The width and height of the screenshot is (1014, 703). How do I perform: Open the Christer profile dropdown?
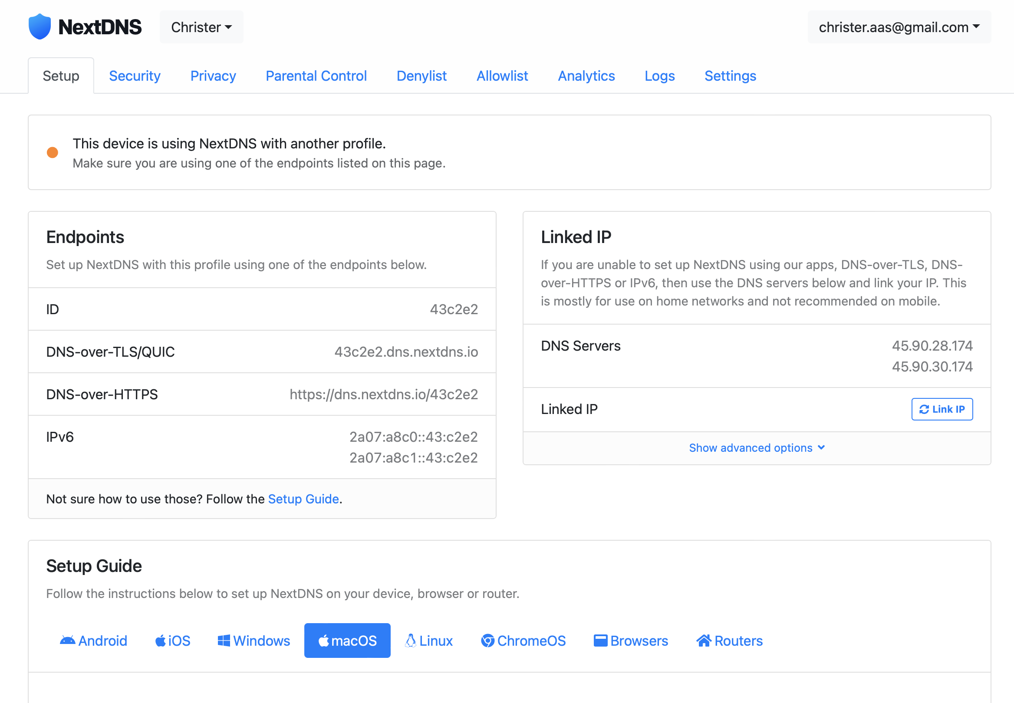click(201, 27)
